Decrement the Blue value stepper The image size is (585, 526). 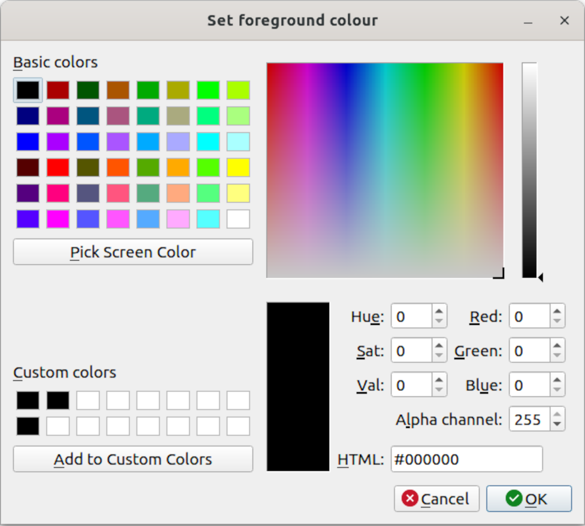(556, 389)
